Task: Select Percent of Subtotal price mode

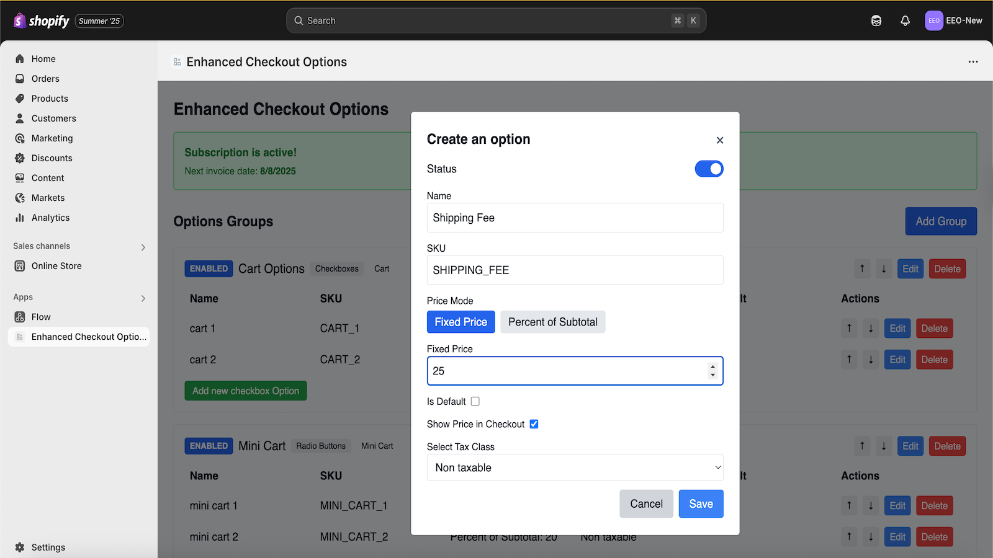Action: 552,322
